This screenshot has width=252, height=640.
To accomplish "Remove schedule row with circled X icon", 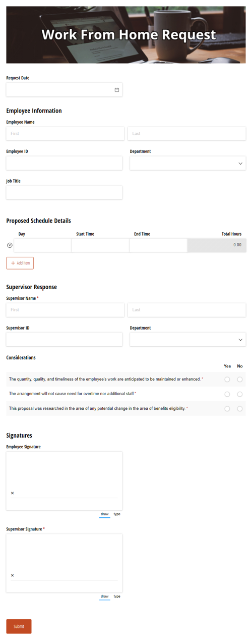I will pyautogui.click(x=10, y=245).
